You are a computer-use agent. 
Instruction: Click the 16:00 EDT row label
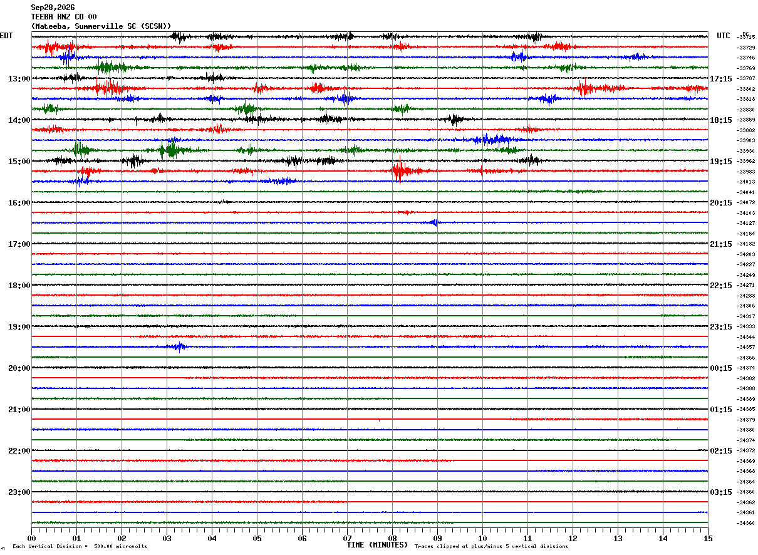tap(19, 202)
